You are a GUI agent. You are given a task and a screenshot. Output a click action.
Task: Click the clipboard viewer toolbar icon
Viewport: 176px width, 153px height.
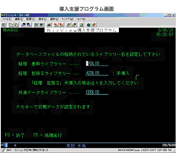point(81,25)
